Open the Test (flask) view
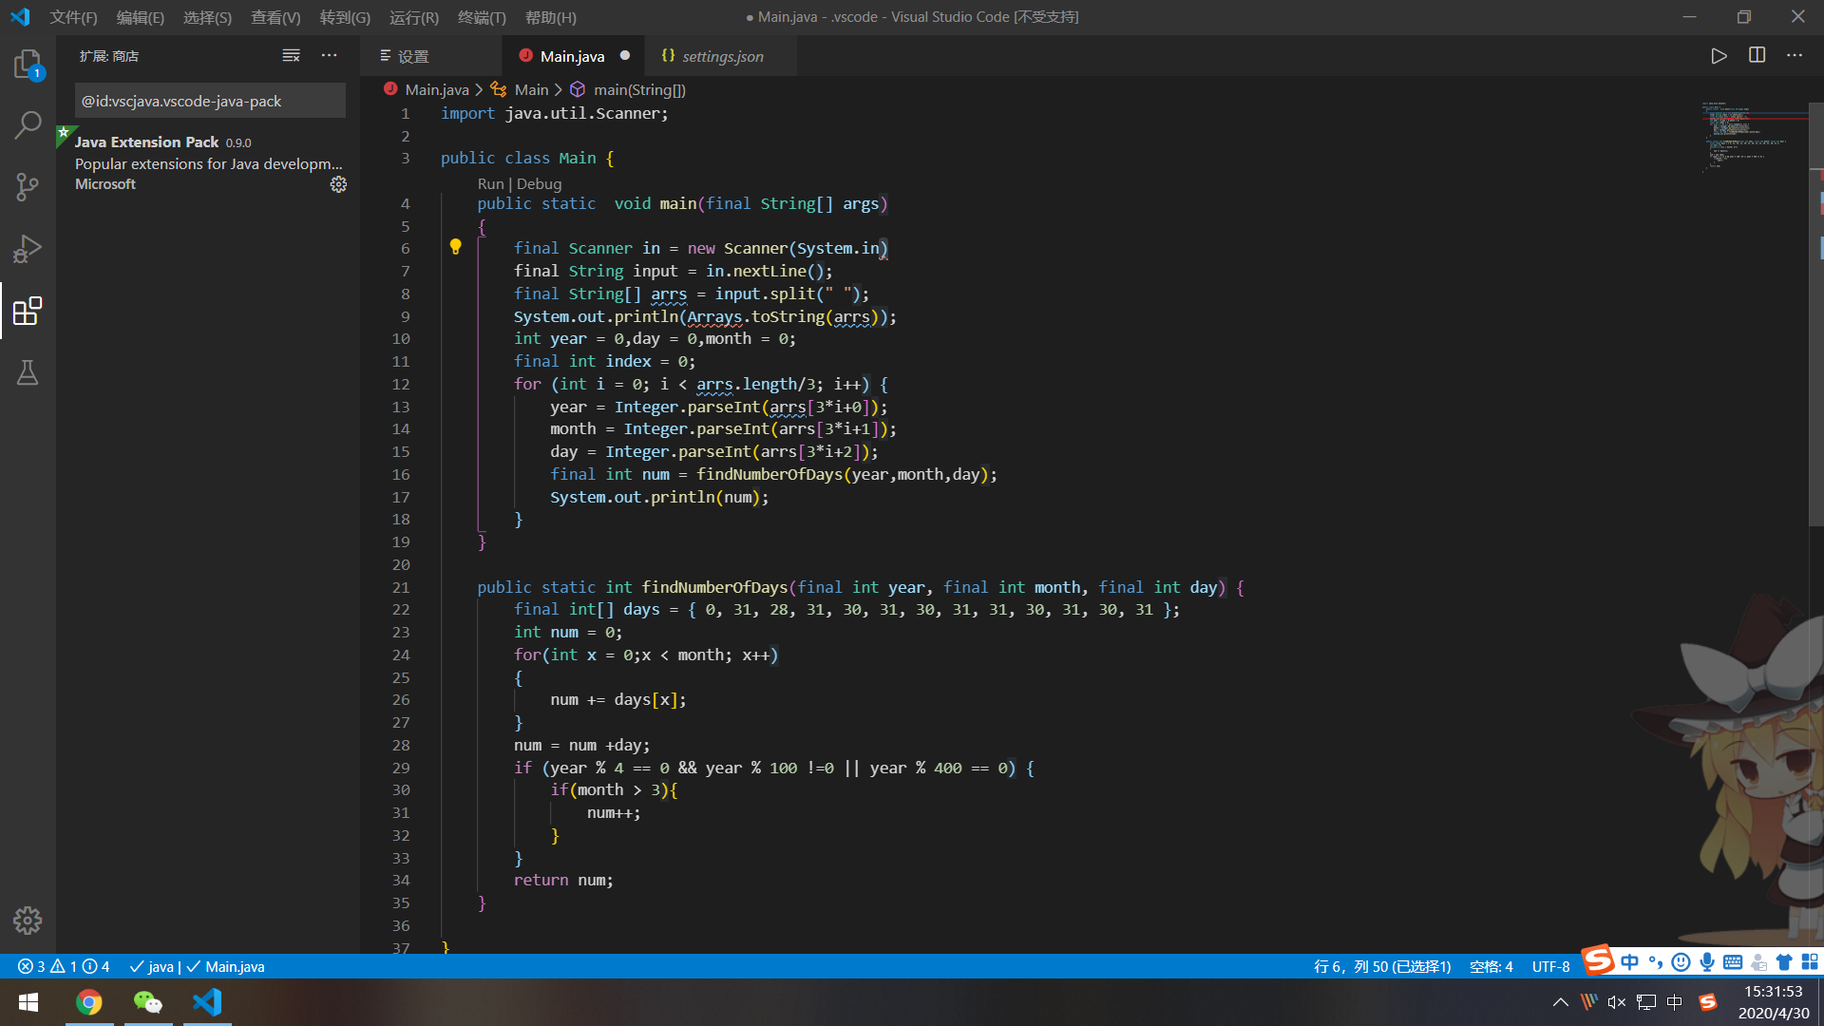Viewport: 1824px width, 1026px height. tap(28, 372)
